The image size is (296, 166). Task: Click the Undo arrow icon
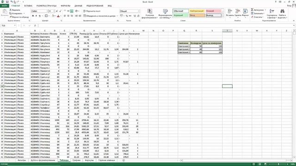12,2
